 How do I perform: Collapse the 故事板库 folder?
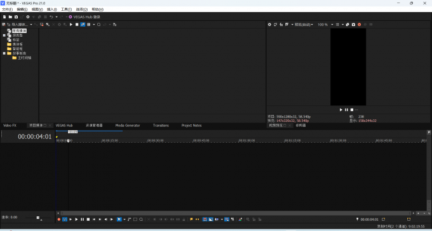pyautogui.click(x=4, y=53)
